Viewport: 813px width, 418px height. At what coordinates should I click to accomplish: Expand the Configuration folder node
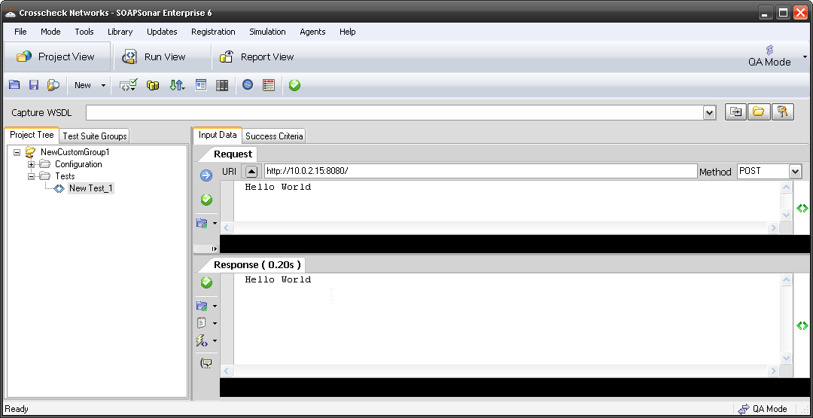coord(31,164)
